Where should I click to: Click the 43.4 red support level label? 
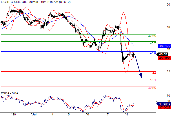(153, 80)
